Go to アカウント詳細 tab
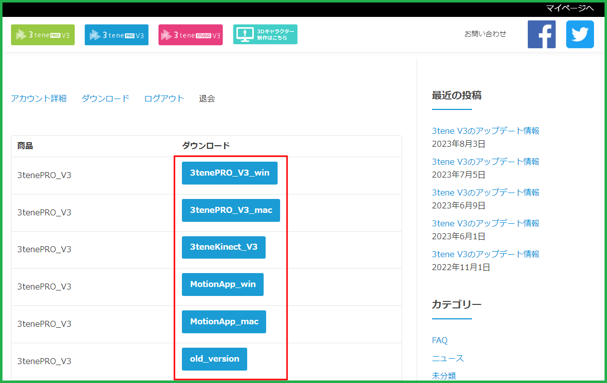The height and width of the screenshot is (383, 607). point(38,98)
